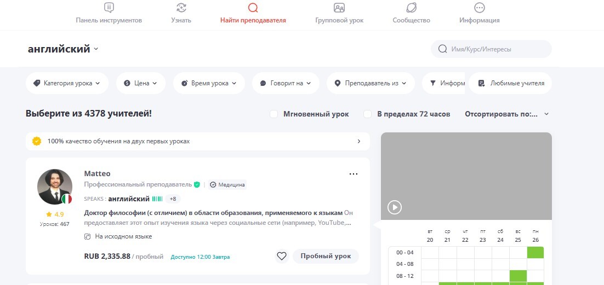Open Matteo's three-dot options menu

(x=353, y=174)
